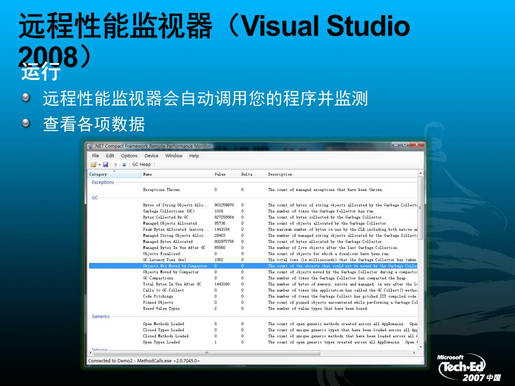Sort by the Name column header

[177, 174]
